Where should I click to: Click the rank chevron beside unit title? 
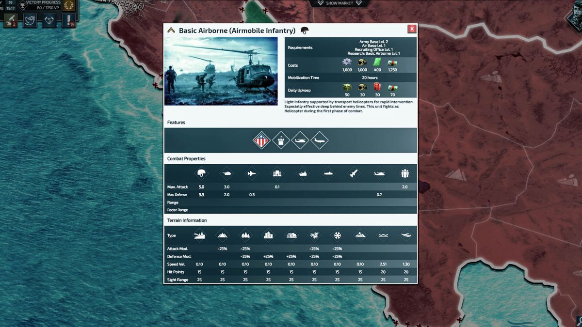tap(171, 31)
